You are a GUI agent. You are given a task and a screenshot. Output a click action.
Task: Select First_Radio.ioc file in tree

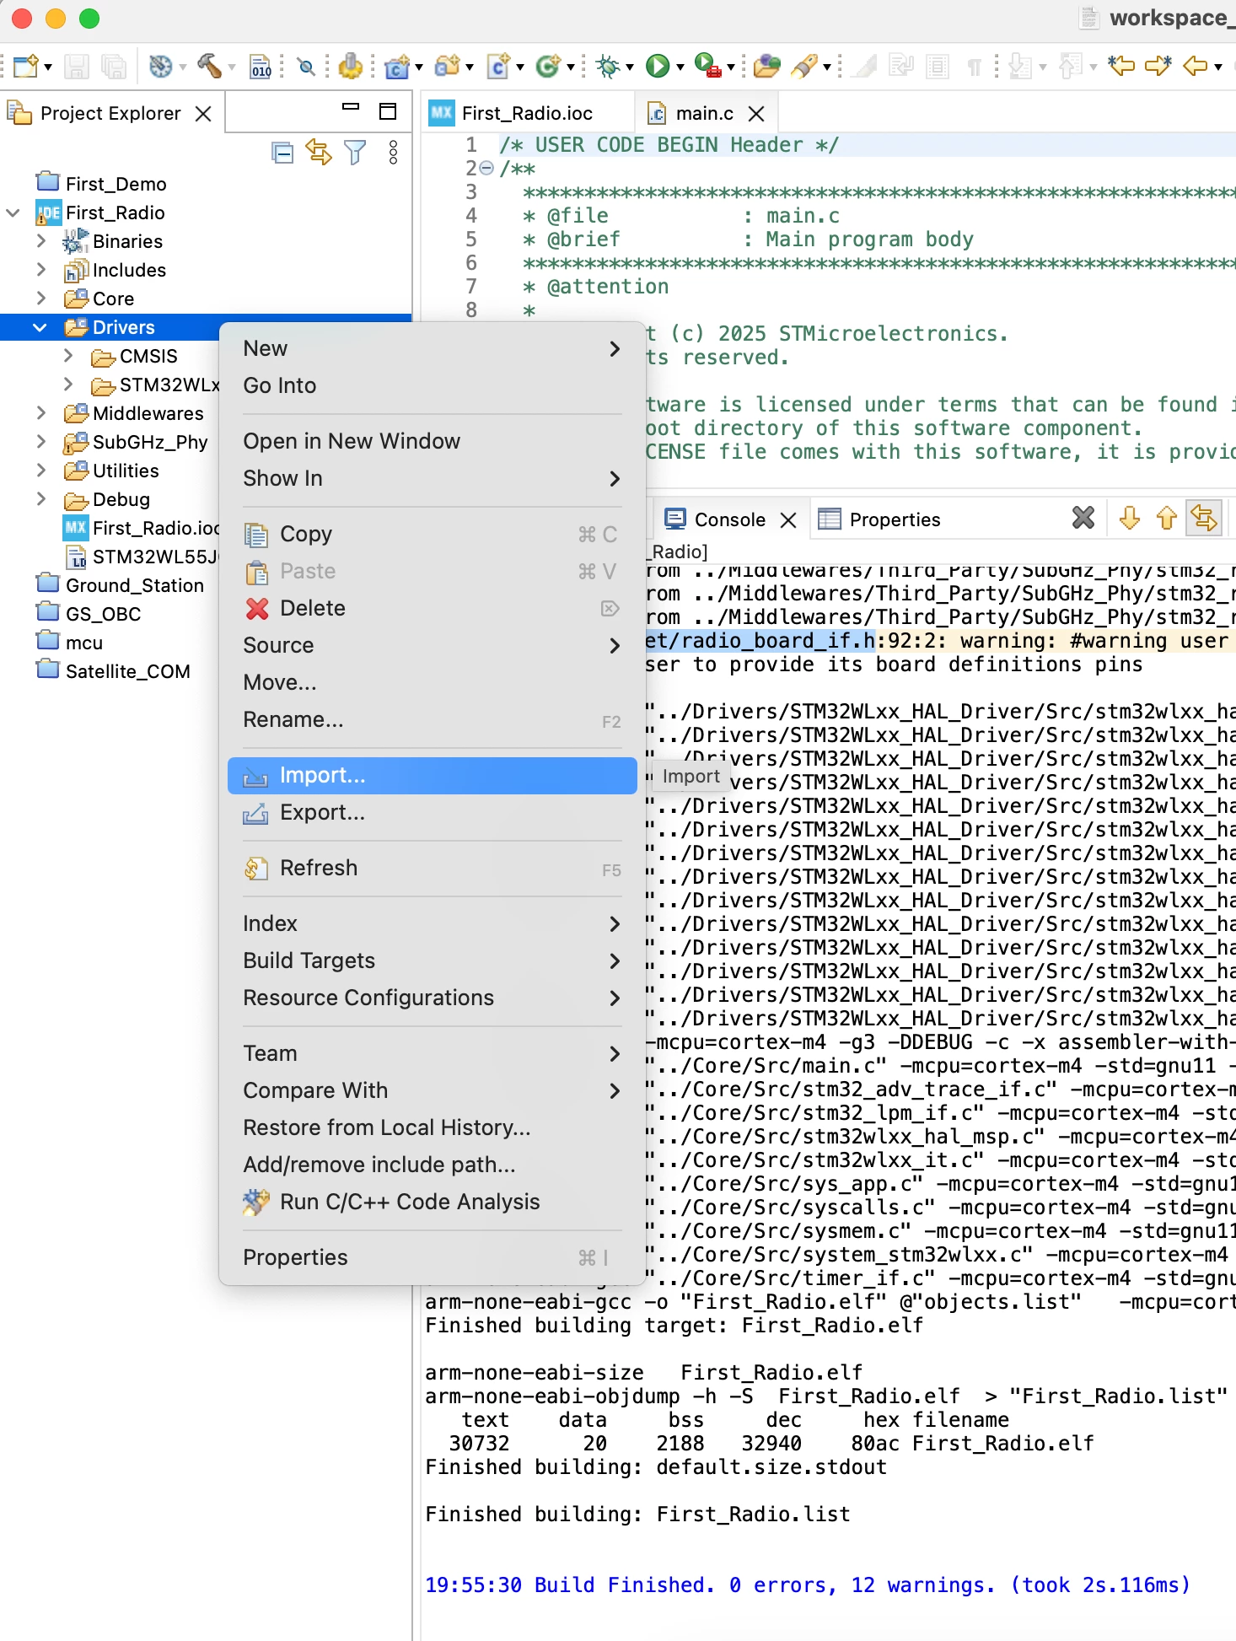tap(141, 528)
